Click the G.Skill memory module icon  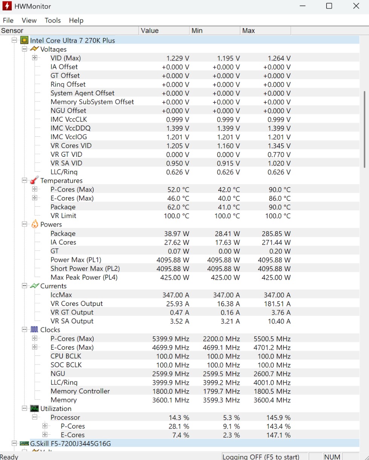24,444
